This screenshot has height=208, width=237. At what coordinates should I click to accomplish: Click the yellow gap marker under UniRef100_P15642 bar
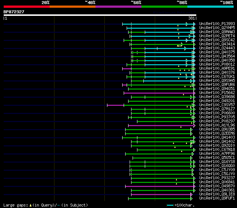(183, 95)
